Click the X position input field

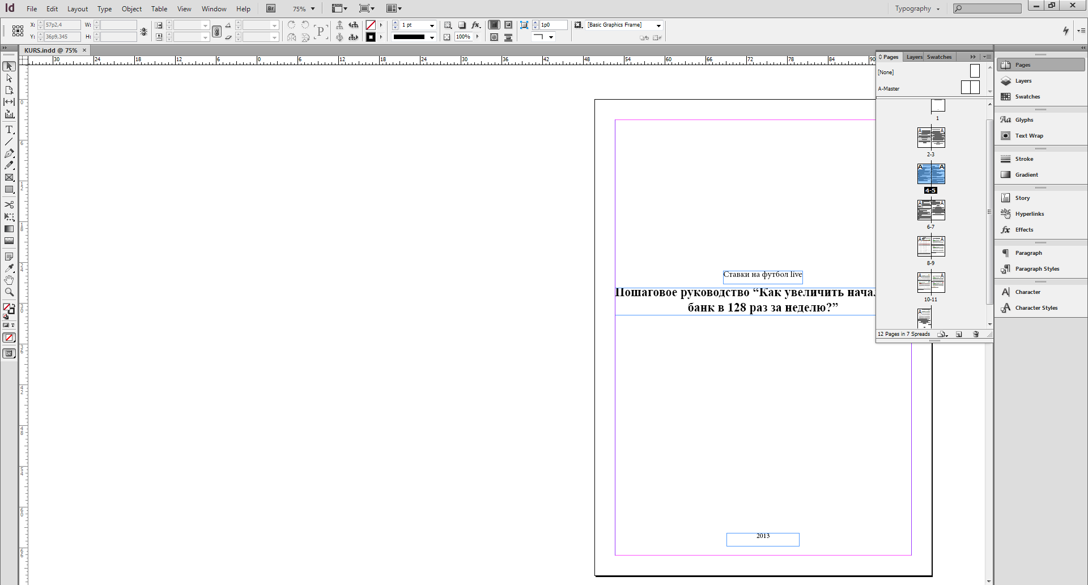(x=62, y=25)
